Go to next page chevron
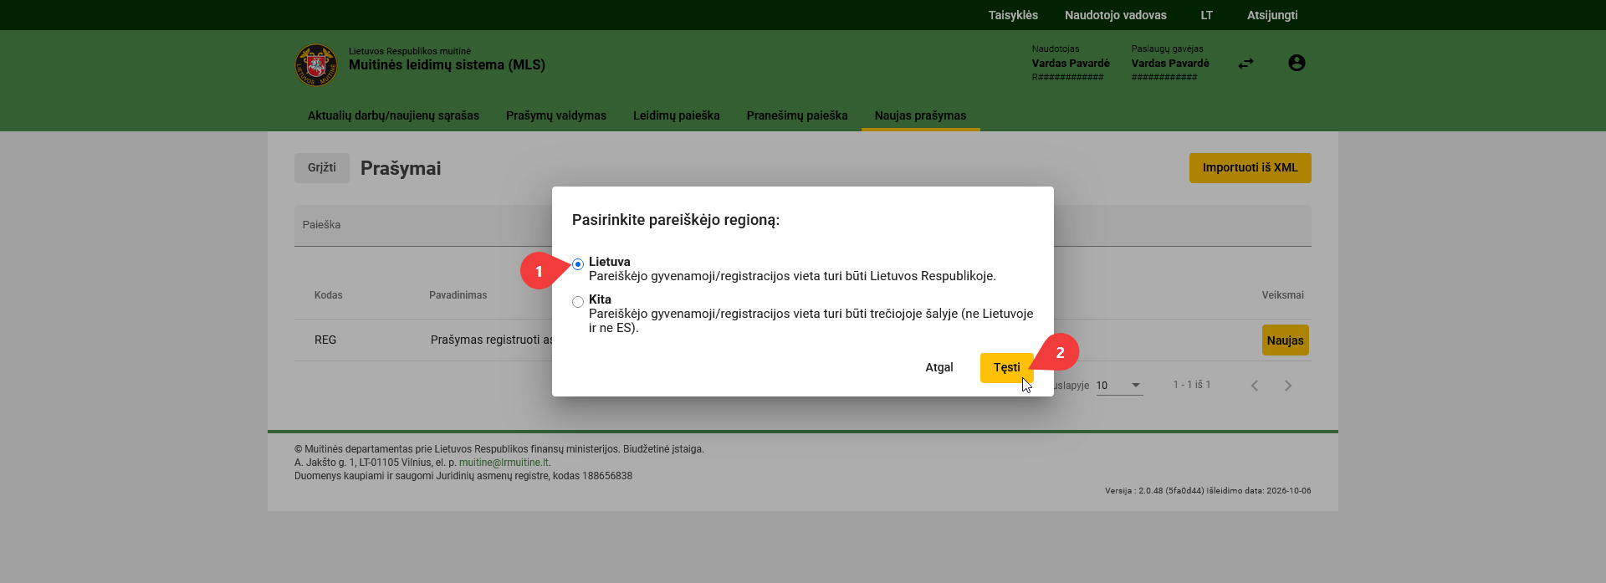The height and width of the screenshot is (583, 1606). click(x=1288, y=386)
